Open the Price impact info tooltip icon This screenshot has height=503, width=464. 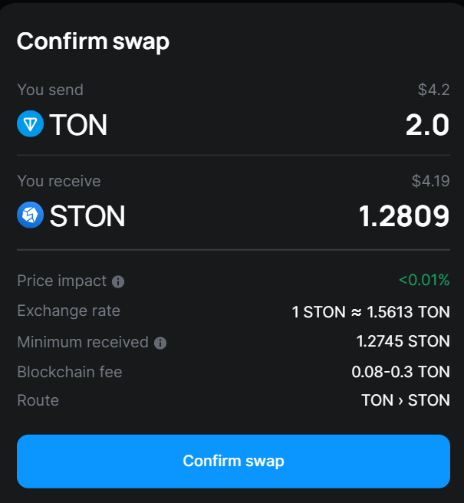(118, 281)
